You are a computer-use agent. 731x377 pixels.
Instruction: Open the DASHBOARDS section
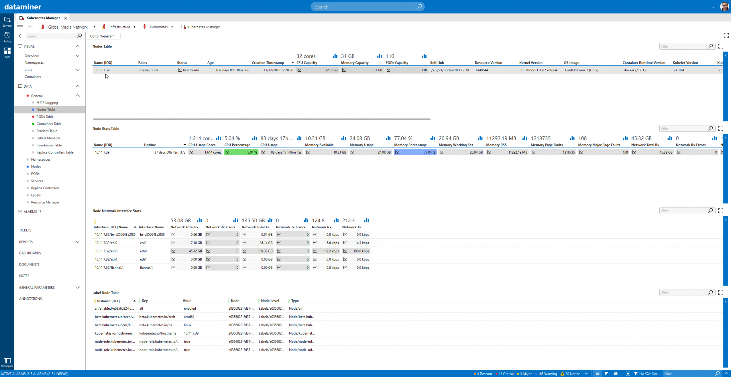(30, 253)
